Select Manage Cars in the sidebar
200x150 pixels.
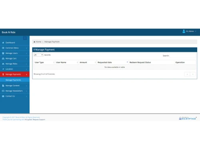click(15, 58)
